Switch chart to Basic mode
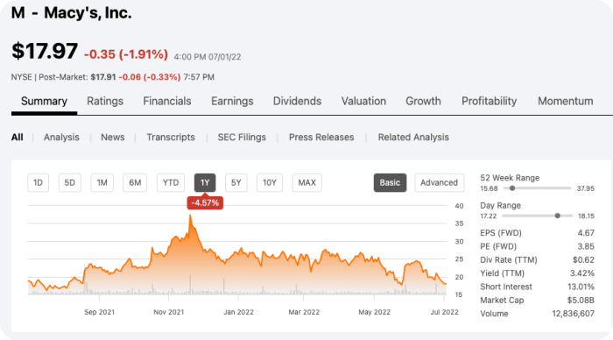Viewport: 613px width, 340px height. click(390, 183)
